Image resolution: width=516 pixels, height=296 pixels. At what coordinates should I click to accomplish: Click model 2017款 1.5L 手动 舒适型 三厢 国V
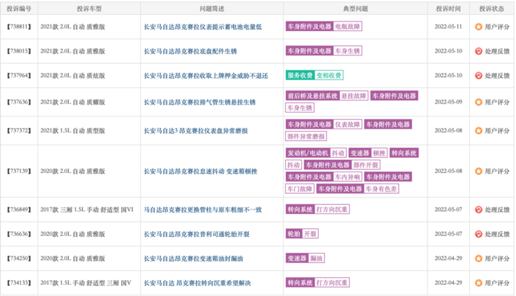coord(86,283)
